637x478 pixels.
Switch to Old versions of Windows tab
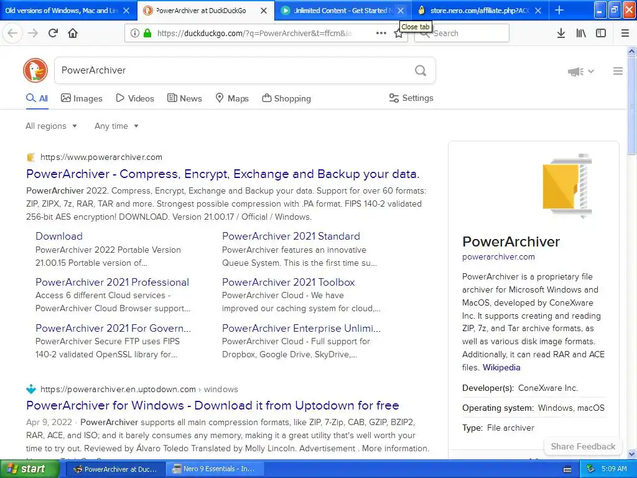[x=61, y=11]
